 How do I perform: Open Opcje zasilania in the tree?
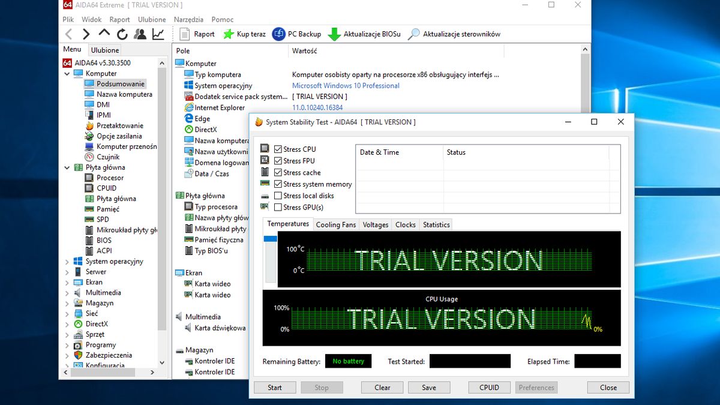coord(119,136)
